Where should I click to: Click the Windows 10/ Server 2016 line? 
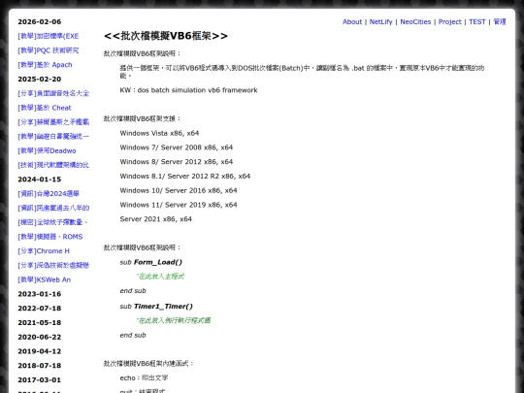[x=179, y=190]
